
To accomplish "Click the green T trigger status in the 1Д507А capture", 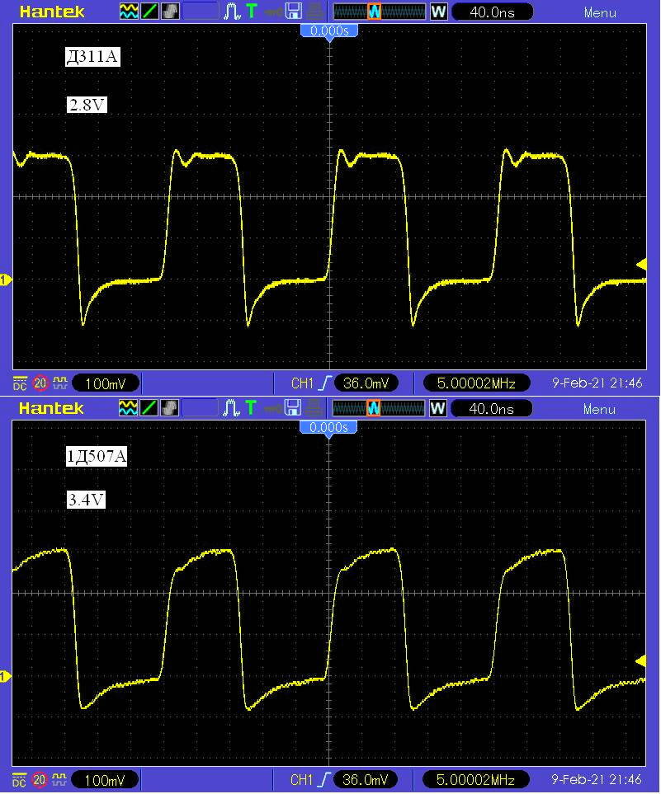I will coord(251,407).
